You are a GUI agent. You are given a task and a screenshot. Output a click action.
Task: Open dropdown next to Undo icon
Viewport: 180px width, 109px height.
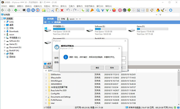click(x=71, y=10)
